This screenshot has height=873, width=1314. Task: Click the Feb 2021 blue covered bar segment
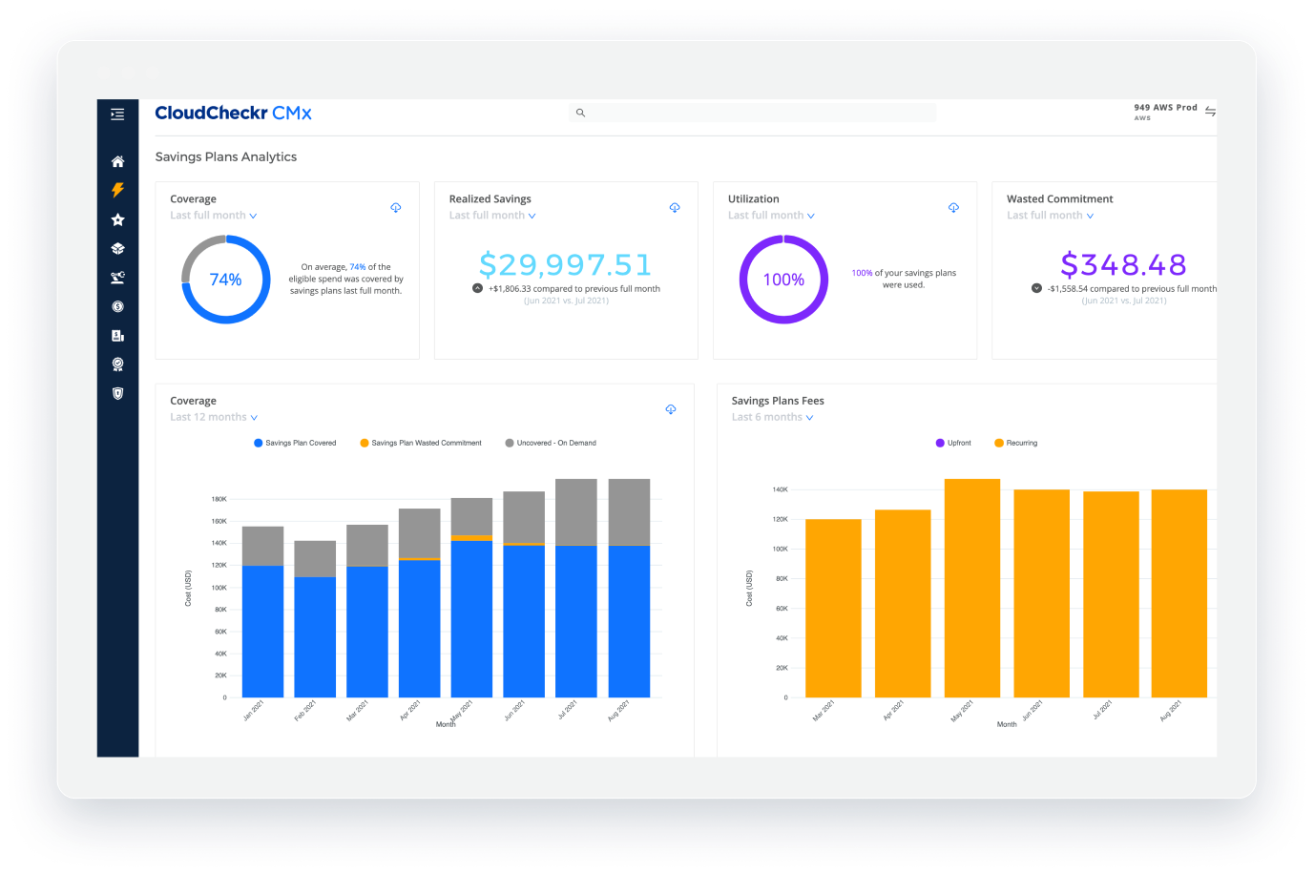click(315, 637)
